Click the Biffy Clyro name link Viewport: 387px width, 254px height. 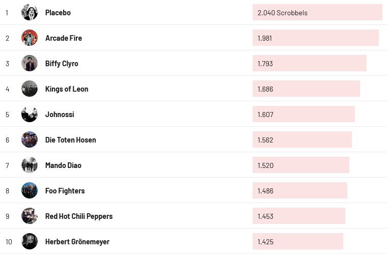[x=62, y=64]
